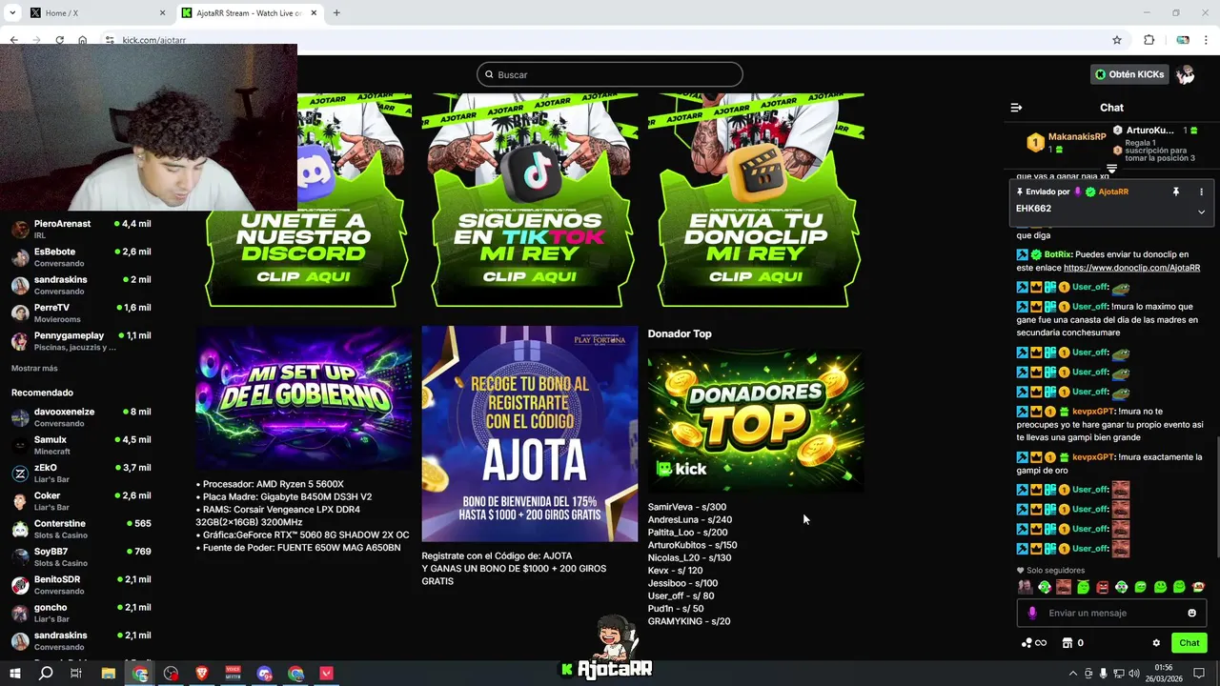This screenshot has width=1220, height=686.
Task: Open the AJOTA bonus registration banner
Action: (x=530, y=434)
